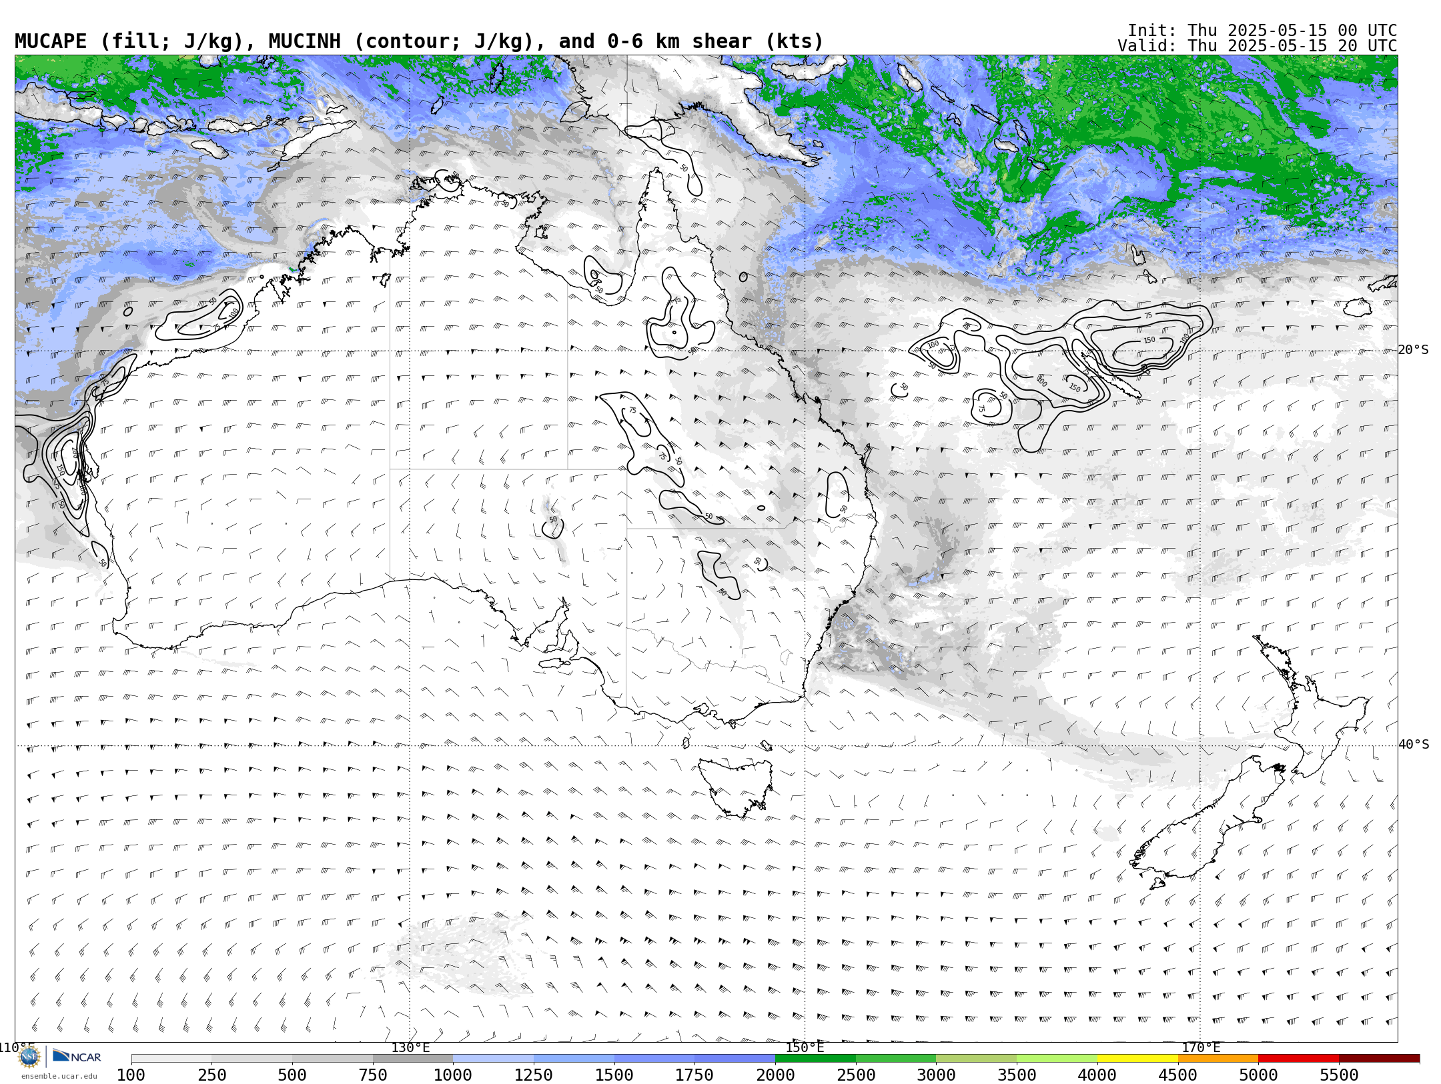Pick the 1500–1750 blue colorbar swatch

point(654,1059)
